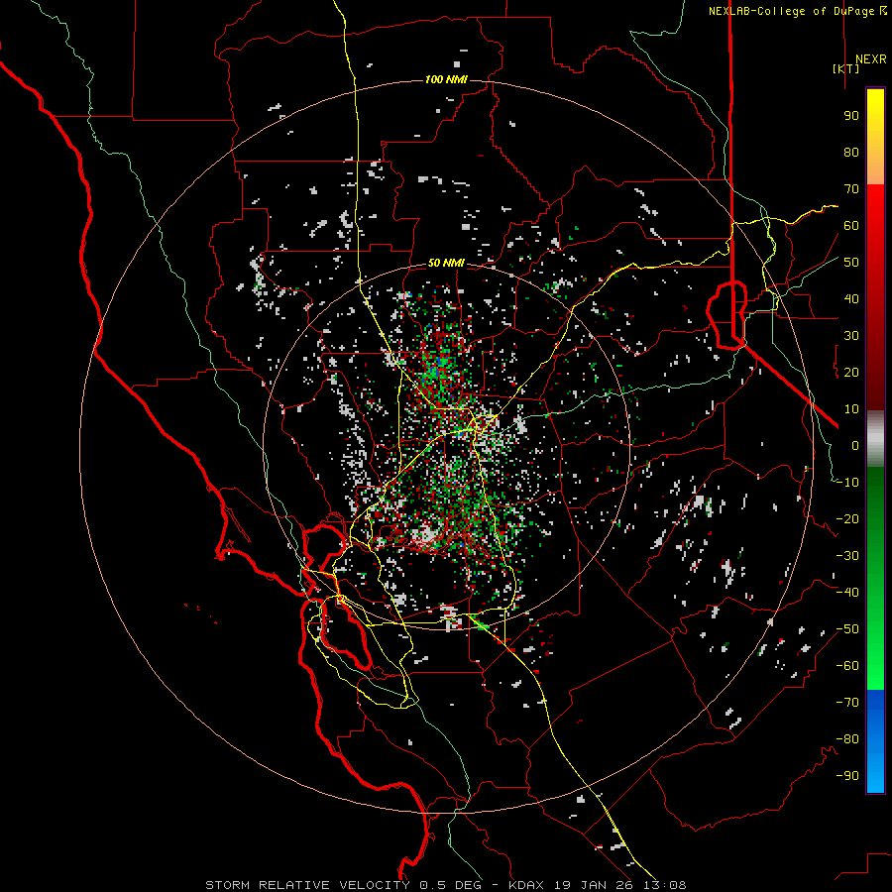
Task: Click the 20 value on the velocity scale
Action: [851, 372]
